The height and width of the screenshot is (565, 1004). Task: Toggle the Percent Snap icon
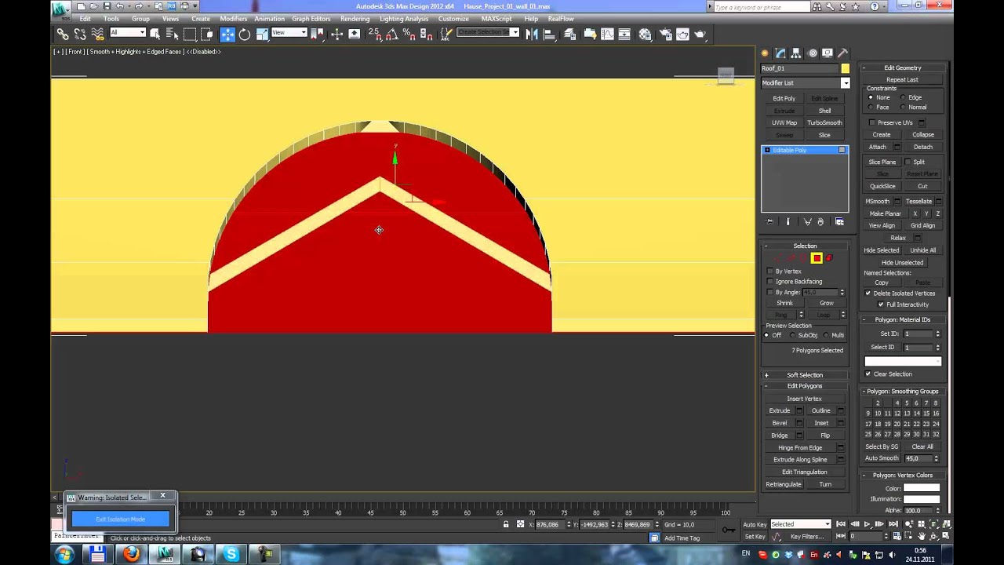[x=409, y=34]
